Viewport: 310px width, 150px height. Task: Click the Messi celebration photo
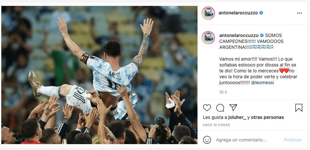pos(99,75)
